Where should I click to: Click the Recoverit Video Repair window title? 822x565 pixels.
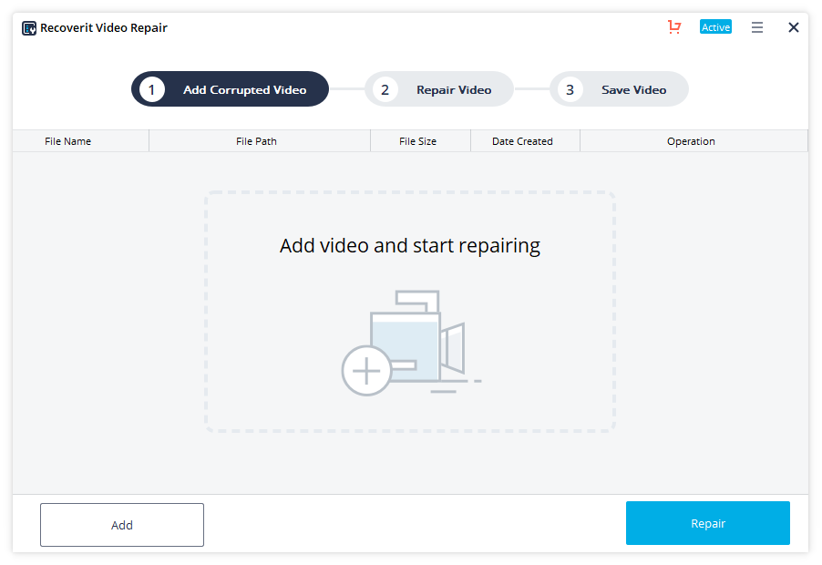coord(104,27)
